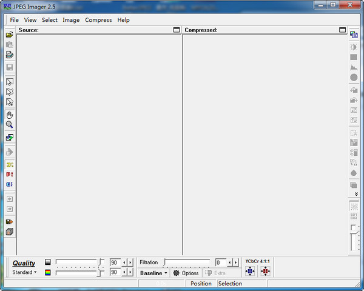The image size is (364, 291).
Task: Click the Open file folder icon
Action: click(10, 35)
